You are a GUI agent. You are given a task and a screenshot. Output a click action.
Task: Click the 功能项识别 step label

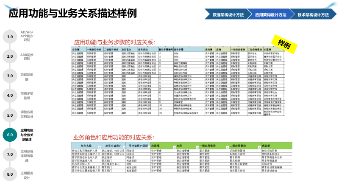pyautogui.click(x=27, y=77)
